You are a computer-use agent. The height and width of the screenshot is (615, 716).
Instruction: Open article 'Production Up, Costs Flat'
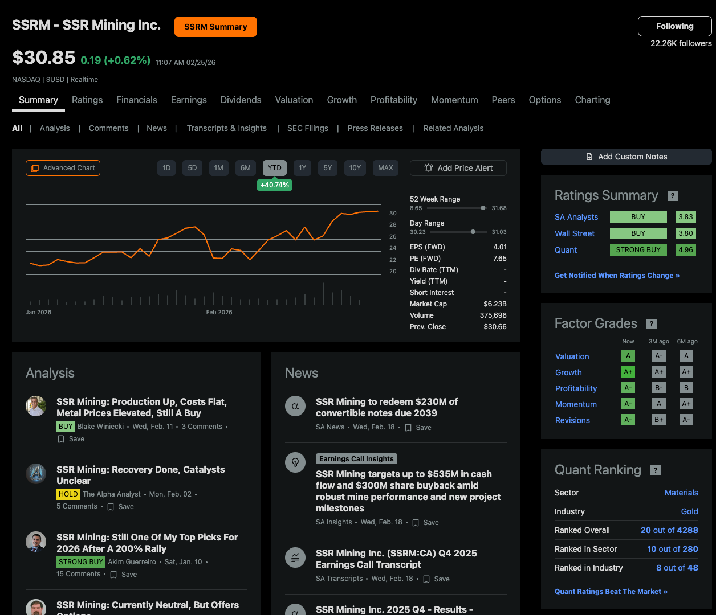[x=142, y=407]
